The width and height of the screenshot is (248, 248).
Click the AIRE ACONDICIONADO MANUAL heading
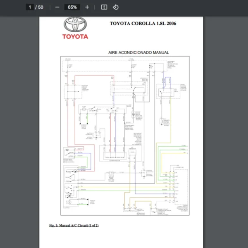click(138, 52)
